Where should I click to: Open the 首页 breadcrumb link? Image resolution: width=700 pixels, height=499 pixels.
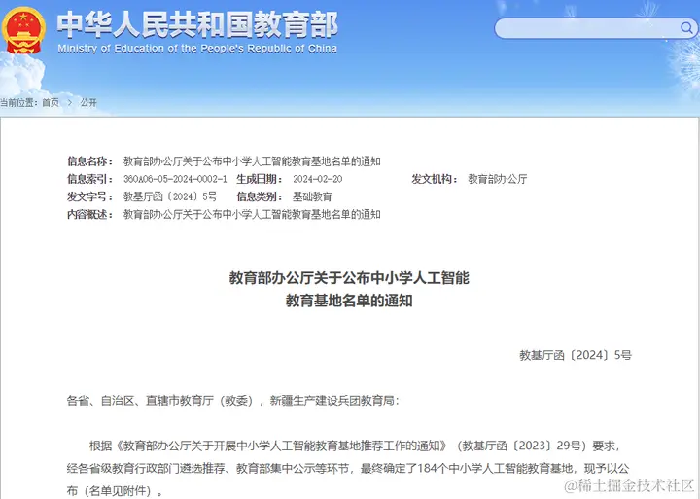tap(51, 103)
